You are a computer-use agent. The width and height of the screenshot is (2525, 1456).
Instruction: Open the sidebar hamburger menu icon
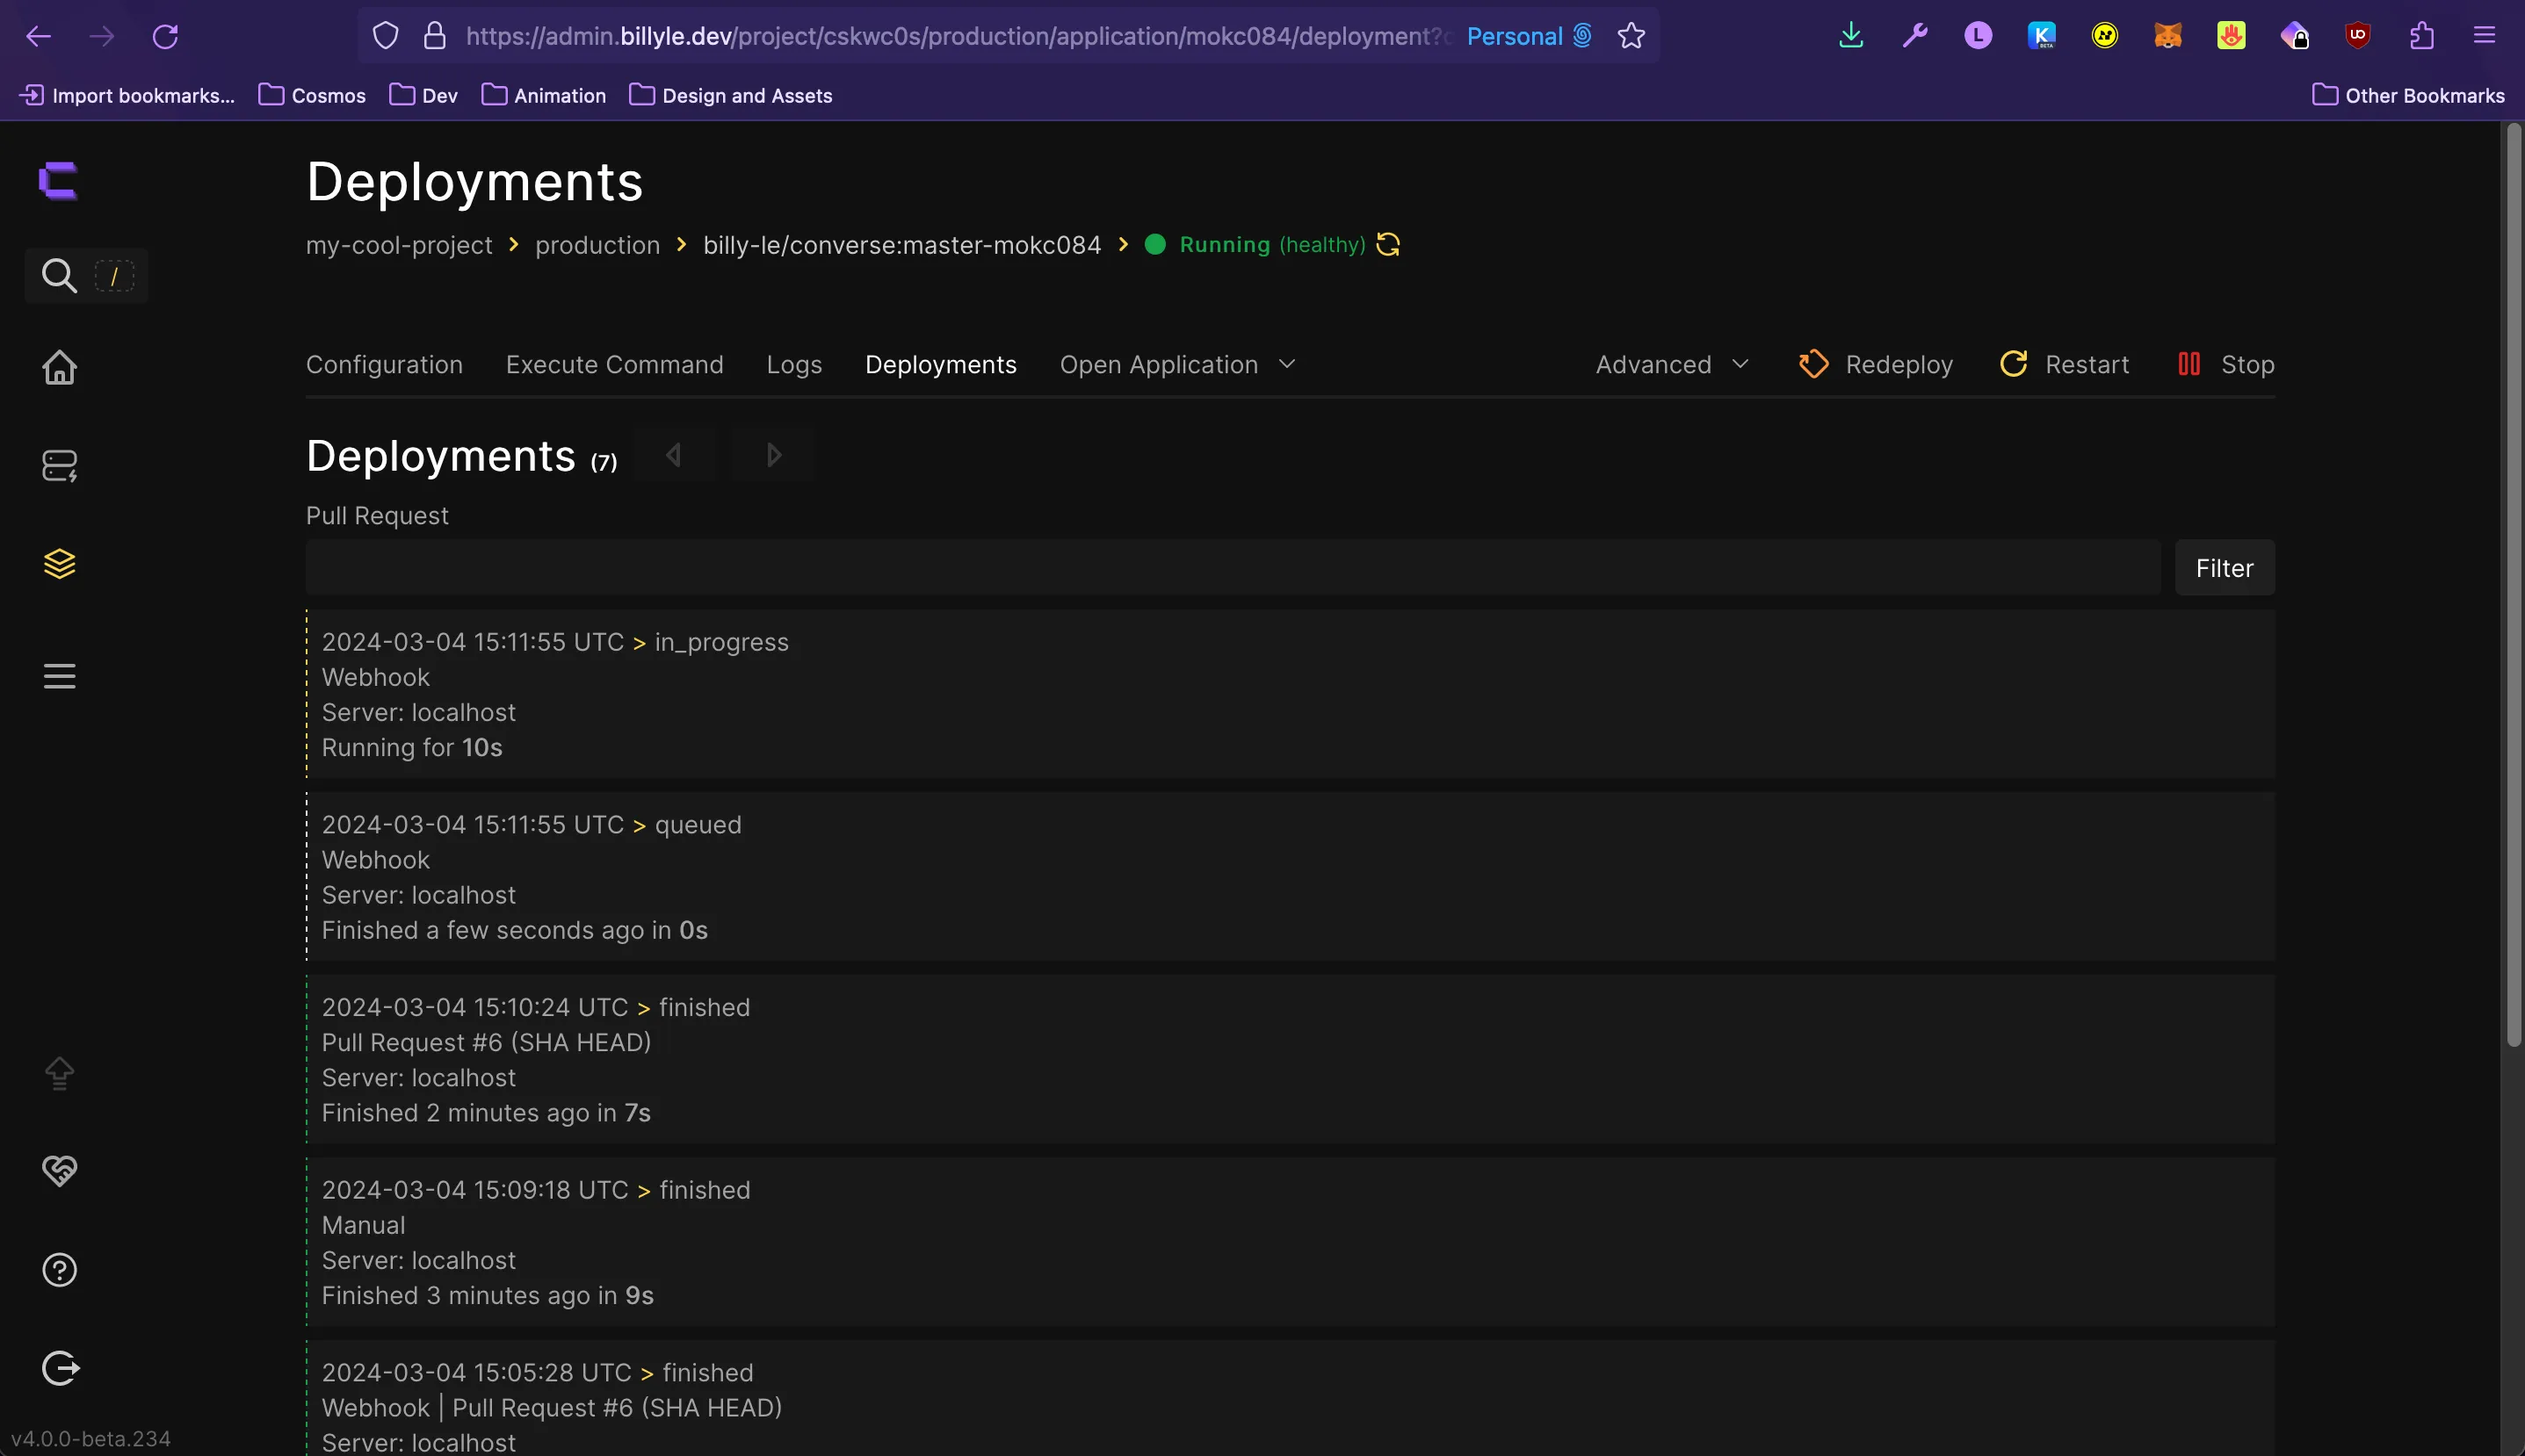tap(59, 677)
